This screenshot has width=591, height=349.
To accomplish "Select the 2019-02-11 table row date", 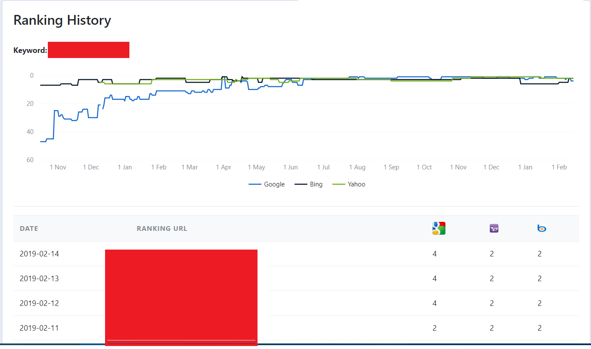I will 39,328.
